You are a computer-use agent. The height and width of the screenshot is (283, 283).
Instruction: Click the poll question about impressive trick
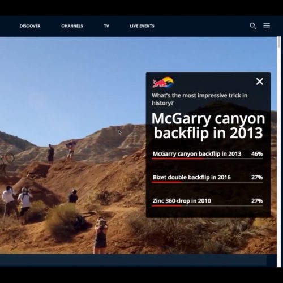[200, 99]
